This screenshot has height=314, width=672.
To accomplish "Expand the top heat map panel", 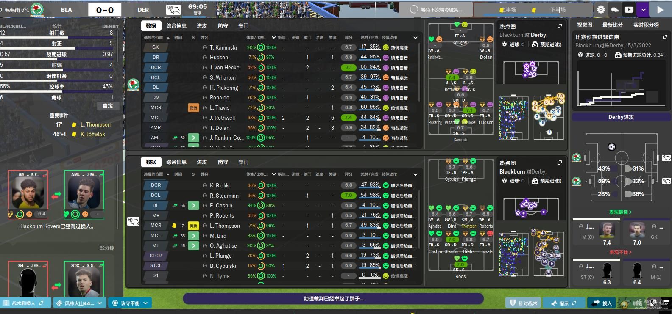I will (x=559, y=26).
